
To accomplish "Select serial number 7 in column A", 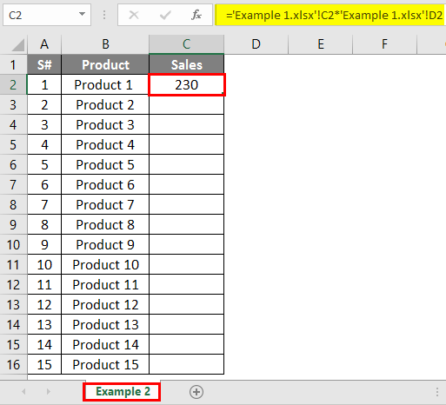I will pos(44,204).
